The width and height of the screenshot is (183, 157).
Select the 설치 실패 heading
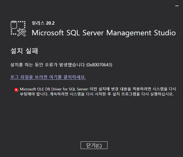tap(24, 51)
